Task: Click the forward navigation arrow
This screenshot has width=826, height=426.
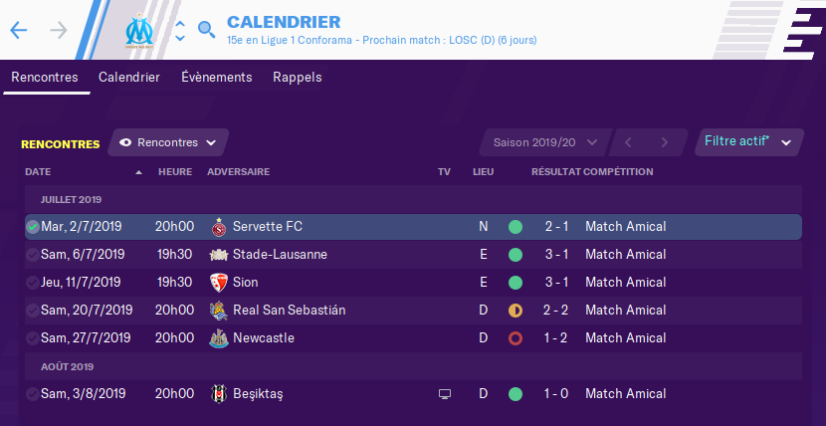Action: (59, 31)
